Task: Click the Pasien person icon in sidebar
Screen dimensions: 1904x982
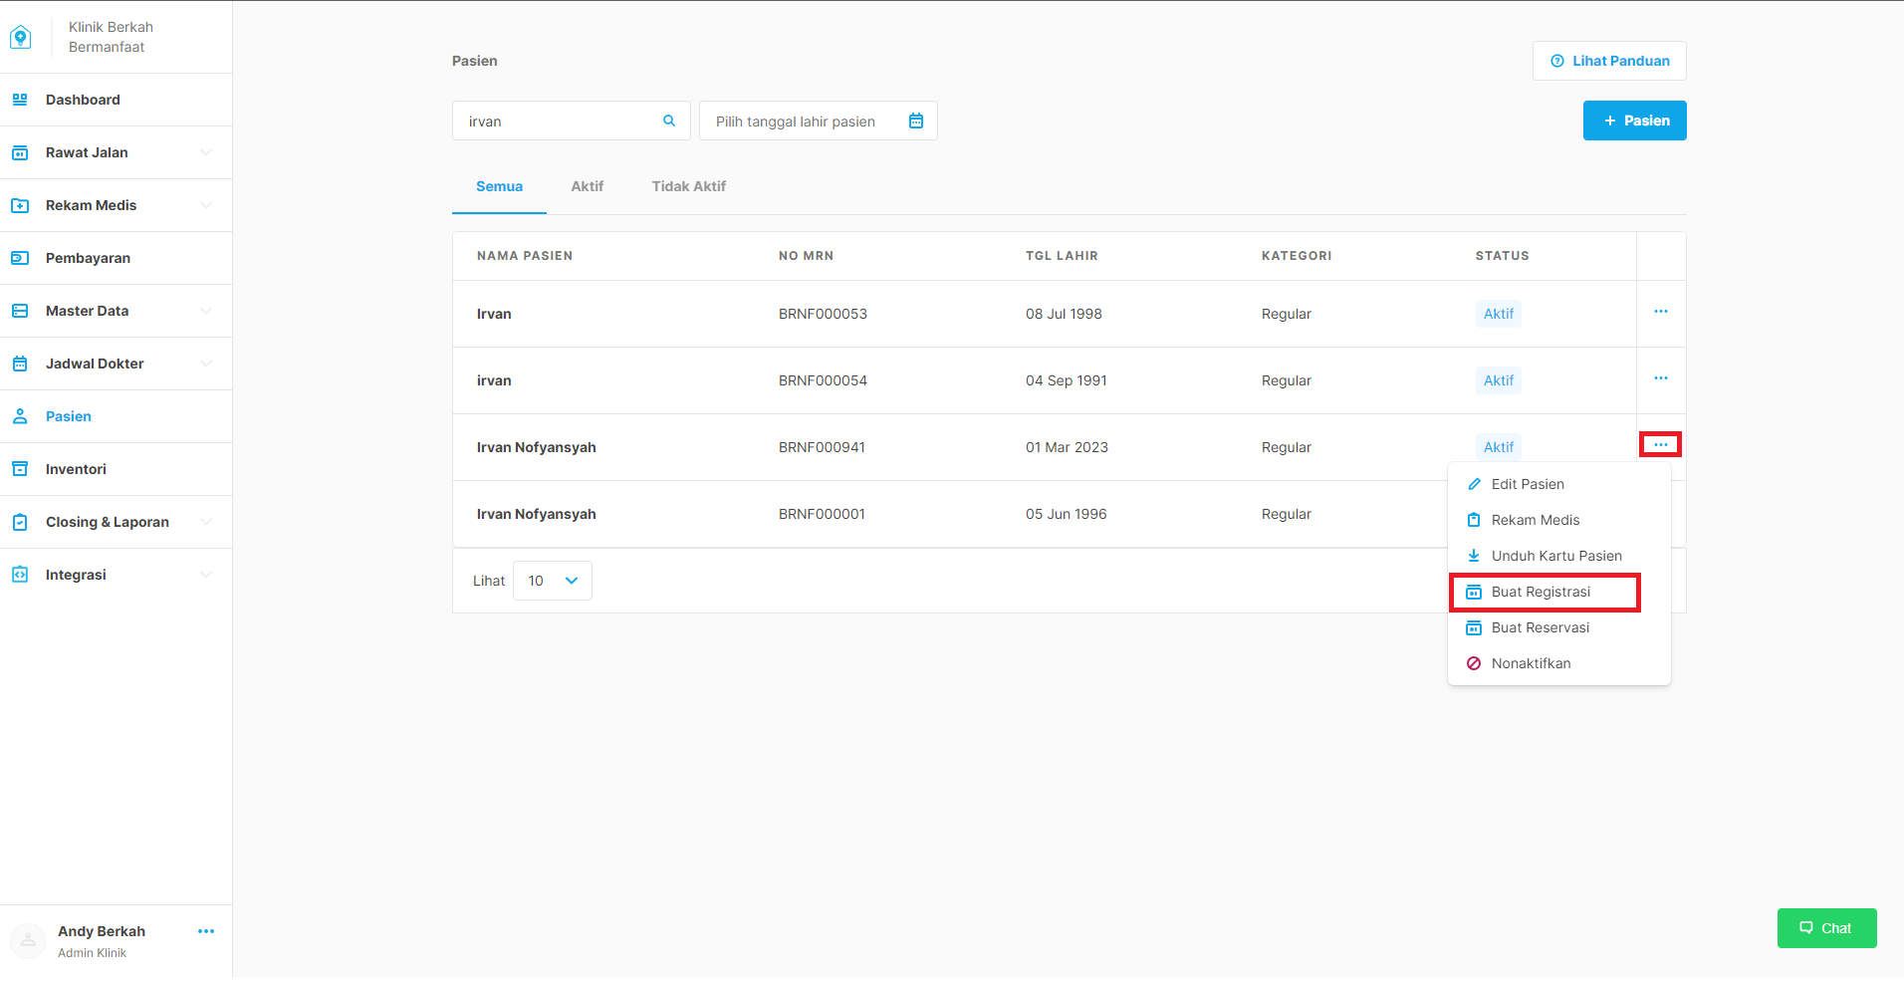Action: tap(20, 416)
